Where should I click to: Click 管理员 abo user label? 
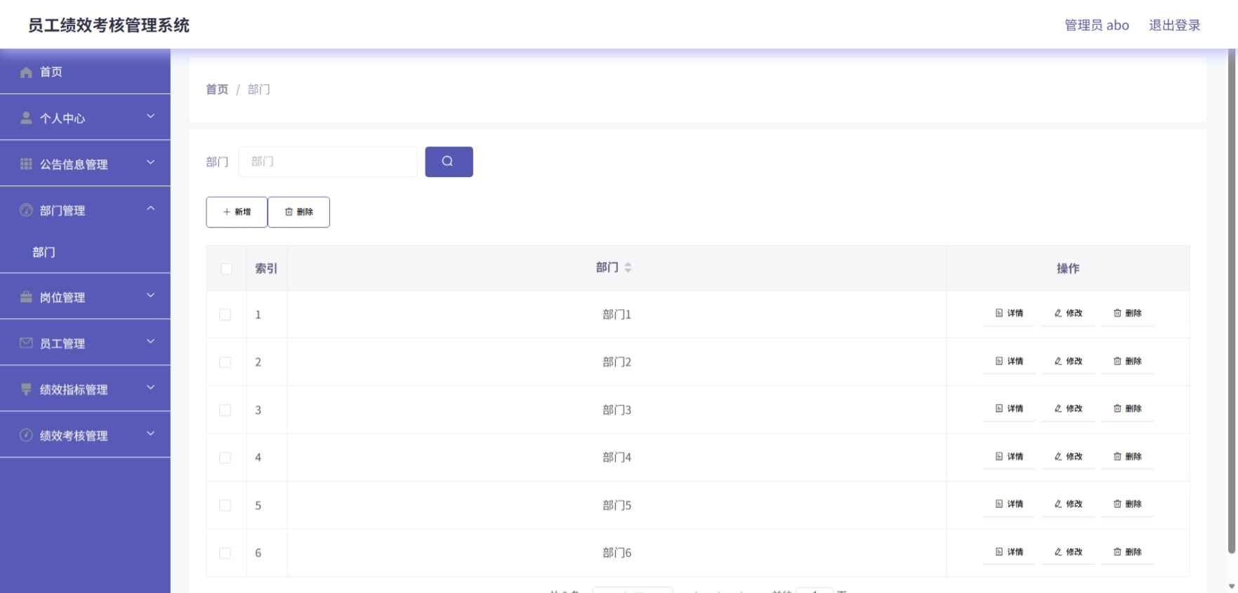point(1097,25)
